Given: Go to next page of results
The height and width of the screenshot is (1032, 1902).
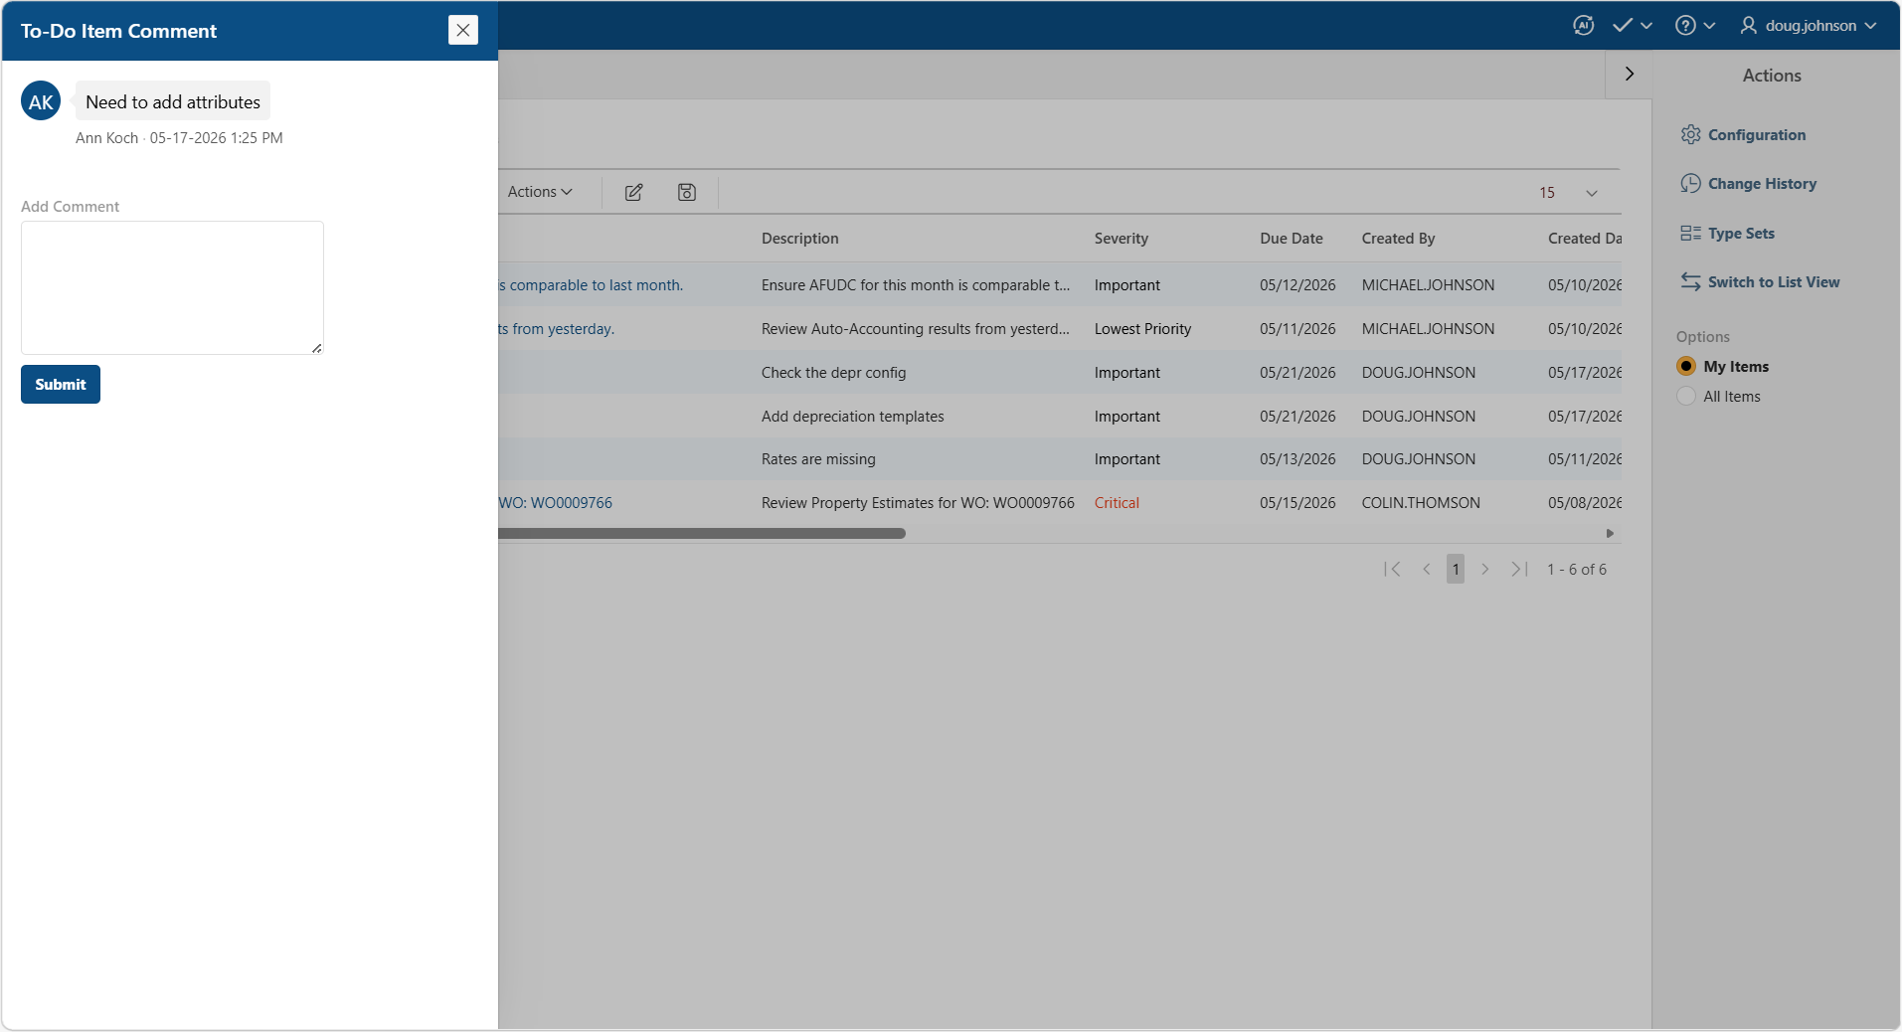Looking at the screenshot, I should pos(1484,570).
